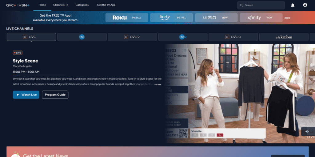Screen dimensions: 315x157
Task: Click the Style Scene show title
Action: [x=25, y=61]
